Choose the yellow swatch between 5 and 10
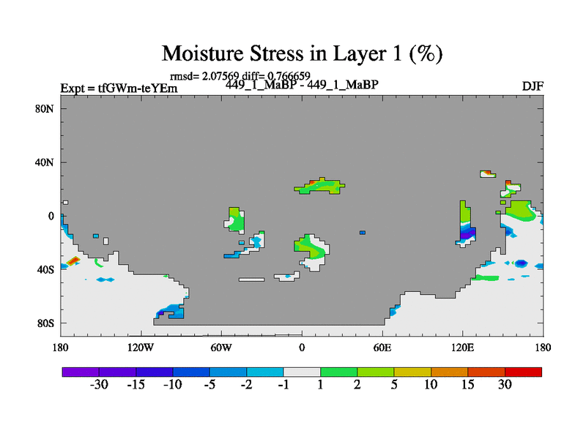This screenshot has height=439, width=586. pyautogui.click(x=412, y=372)
